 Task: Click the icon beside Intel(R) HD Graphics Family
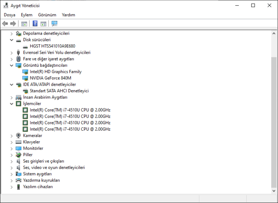(x=25, y=72)
